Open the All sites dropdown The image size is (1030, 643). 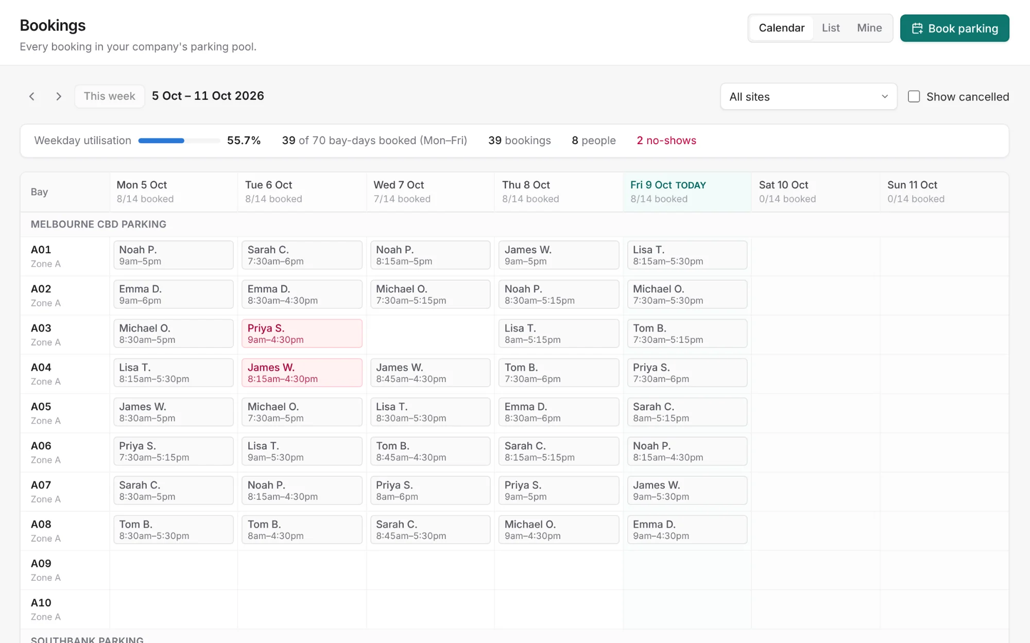pyautogui.click(x=809, y=96)
